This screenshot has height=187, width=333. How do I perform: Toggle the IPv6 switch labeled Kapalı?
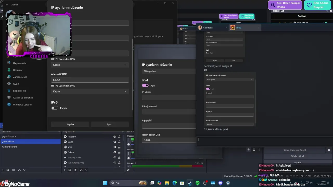55,108
